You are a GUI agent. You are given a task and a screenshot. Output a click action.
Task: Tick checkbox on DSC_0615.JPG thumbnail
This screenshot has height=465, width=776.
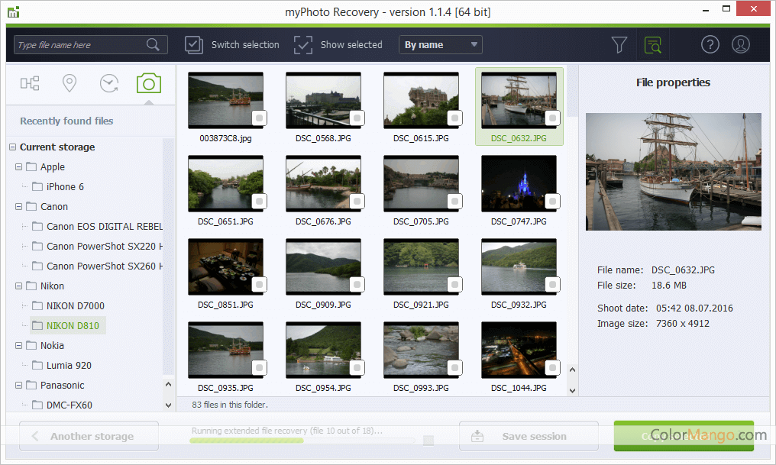pyautogui.click(x=454, y=118)
